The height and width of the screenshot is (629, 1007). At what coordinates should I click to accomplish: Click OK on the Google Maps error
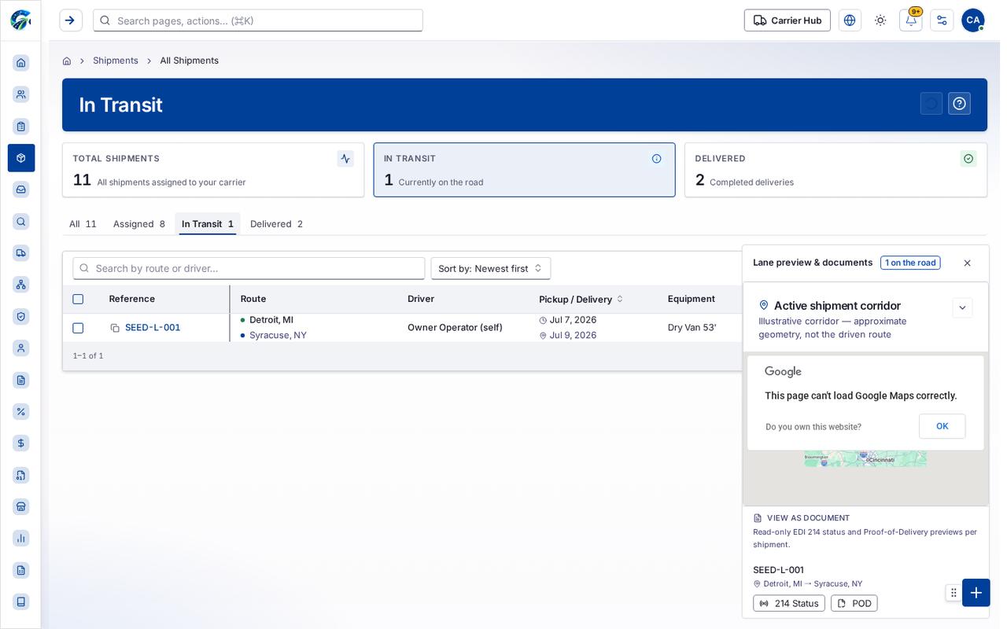pos(942,426)
